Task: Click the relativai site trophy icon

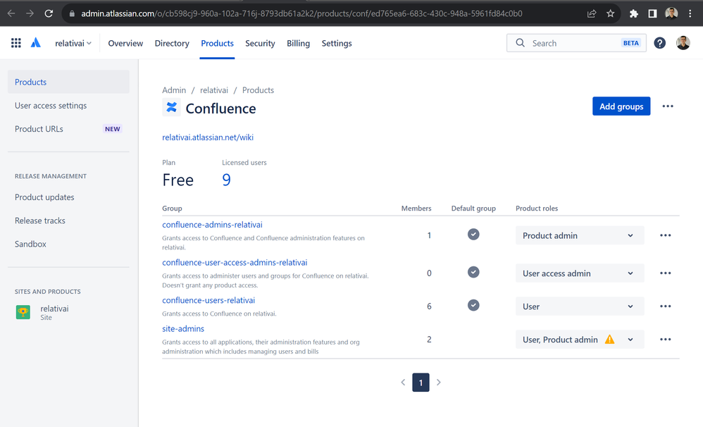Action: 23,312
